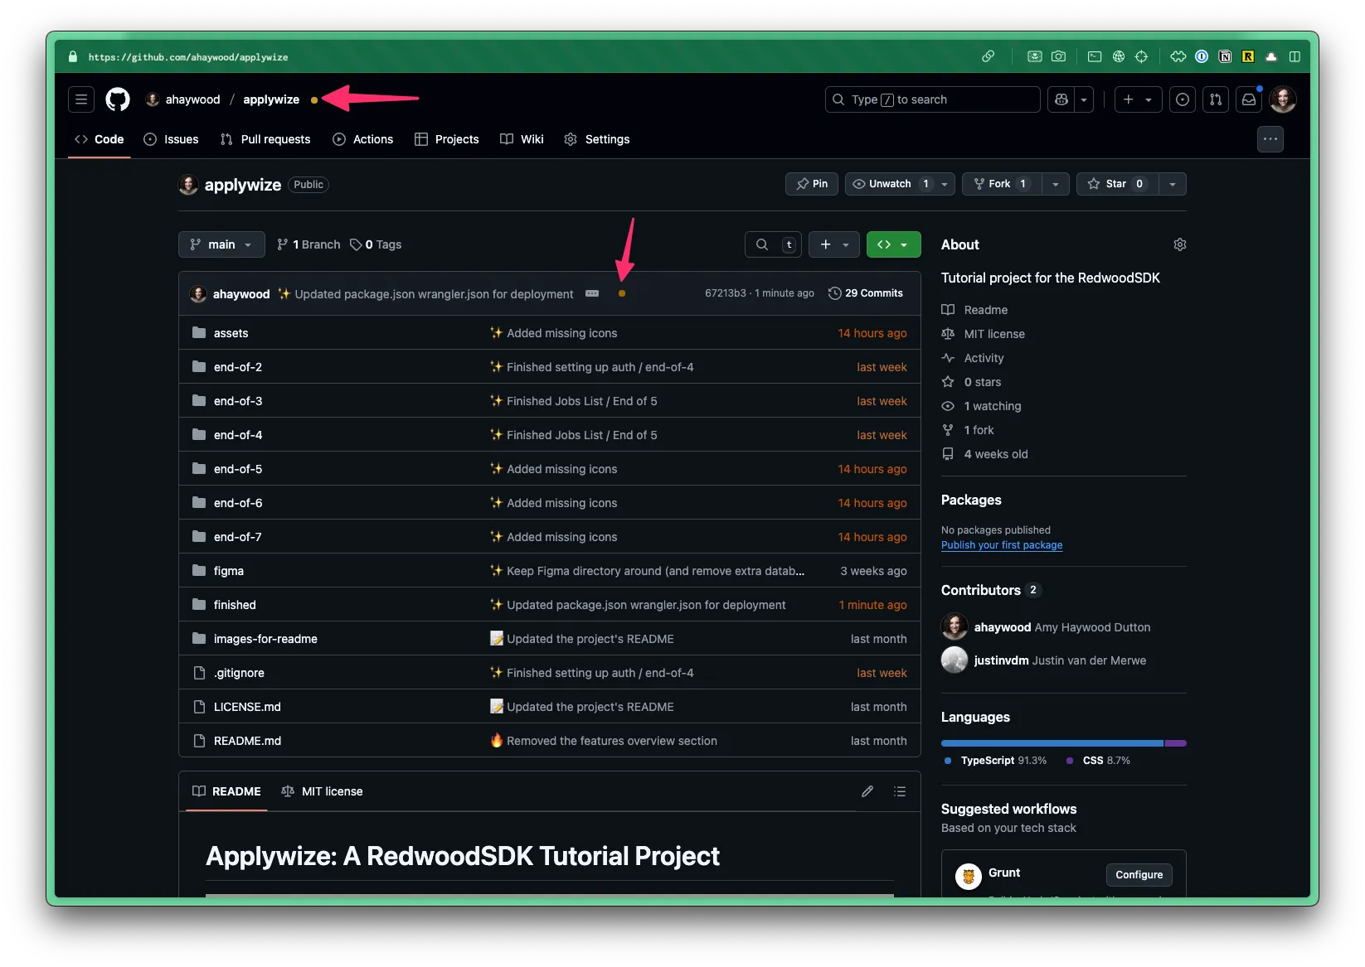Toggle Unwatch for repository notifications
Viewport: 1365px width, 967px height.
pos(890,184)
